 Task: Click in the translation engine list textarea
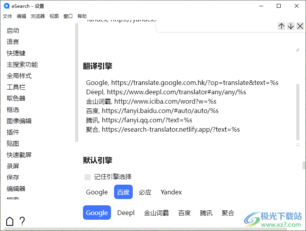191,111
